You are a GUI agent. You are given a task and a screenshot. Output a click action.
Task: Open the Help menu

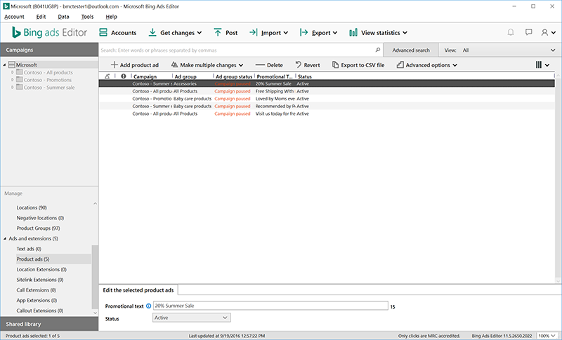(111, 17)
